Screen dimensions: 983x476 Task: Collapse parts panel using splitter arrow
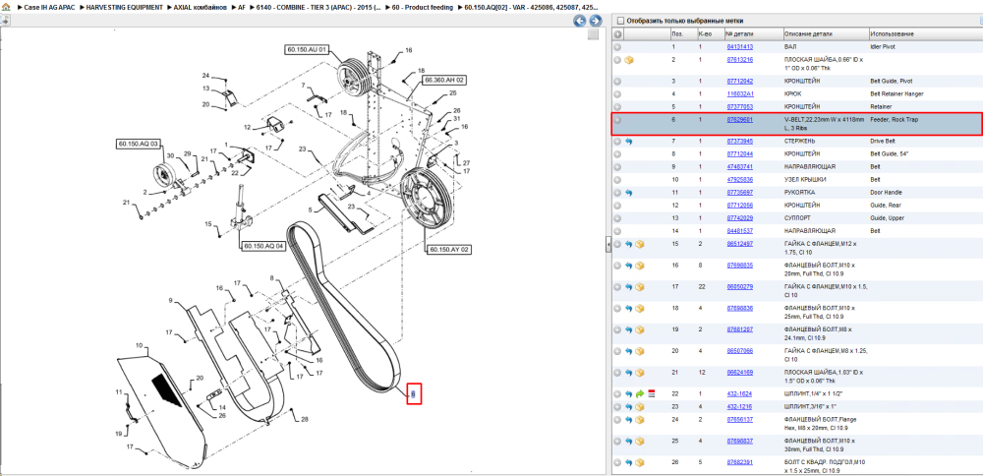click(x=608, y=246)
